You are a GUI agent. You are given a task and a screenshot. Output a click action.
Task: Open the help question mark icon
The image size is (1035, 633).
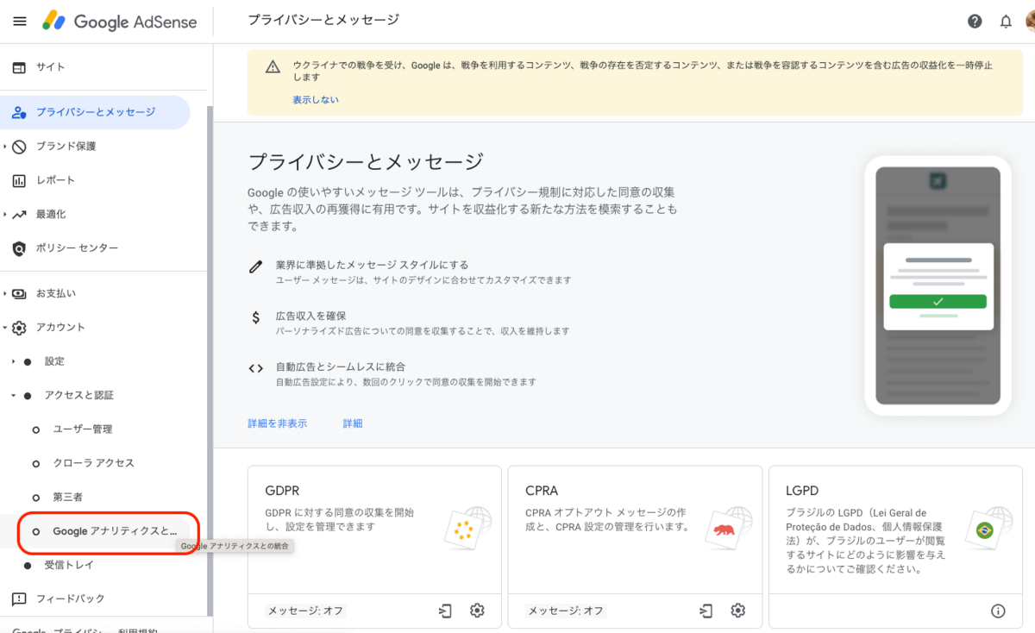975,22
